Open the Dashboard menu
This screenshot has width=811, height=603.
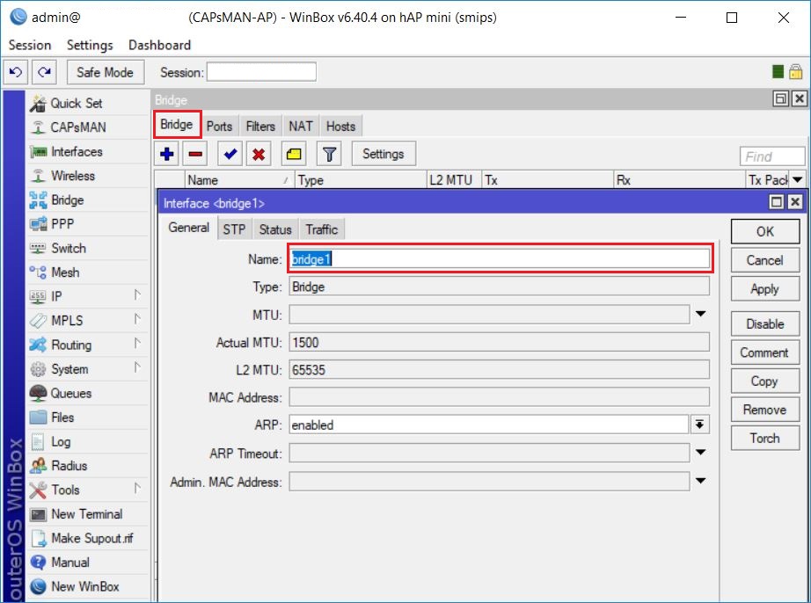[x=160, y=46]
